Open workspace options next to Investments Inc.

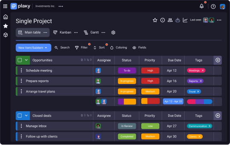click(x=61, y=6)
